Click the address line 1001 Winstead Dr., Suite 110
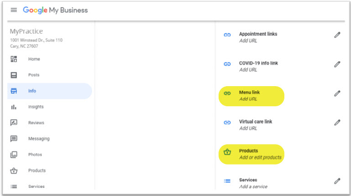 [x=36, y=40]
